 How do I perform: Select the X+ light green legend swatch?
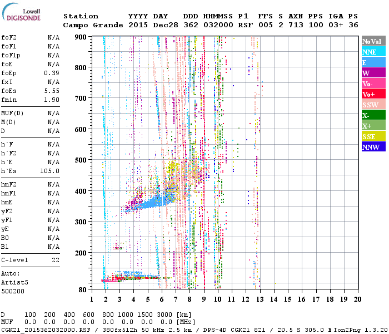[x=373, y=126]
